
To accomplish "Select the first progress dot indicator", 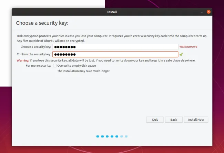I will pyautogui.click(x=98, y=136).
